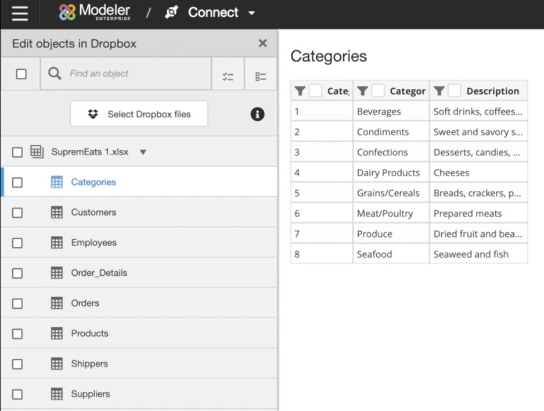Click the info icon beside Select Dropbox files
The width and height of the screenshot is (544, 411).
257,114
